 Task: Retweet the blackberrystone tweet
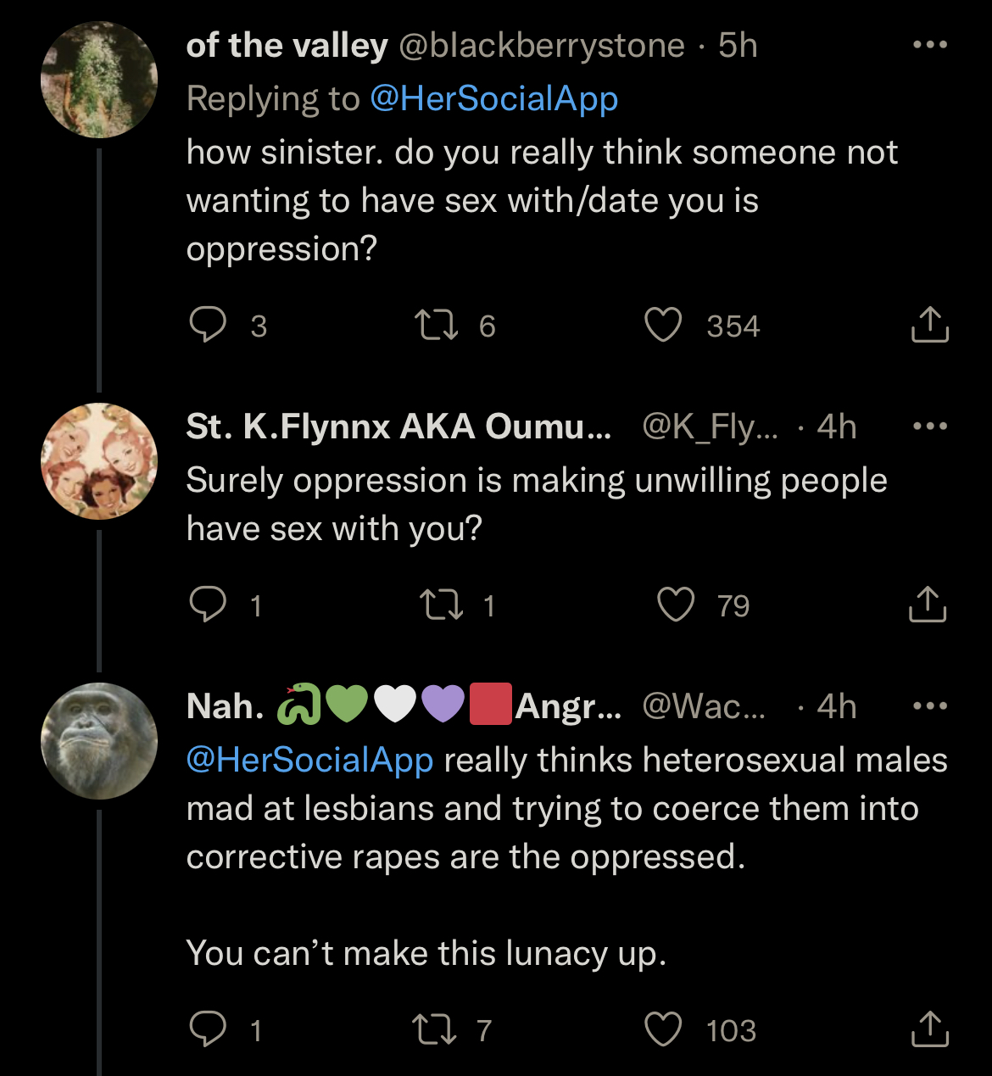(x=435, y=325)
